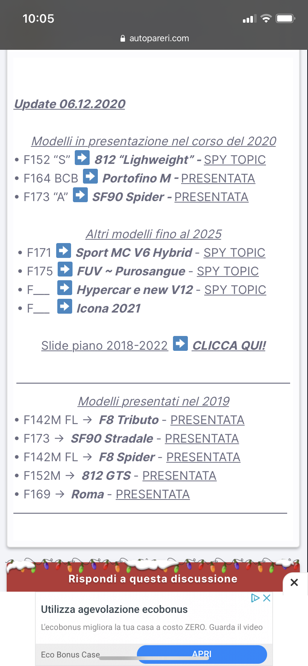This screenshot has height=666, width=308.
Task: Tap the padlock icon in the address bar
Action: pos(123,38)
